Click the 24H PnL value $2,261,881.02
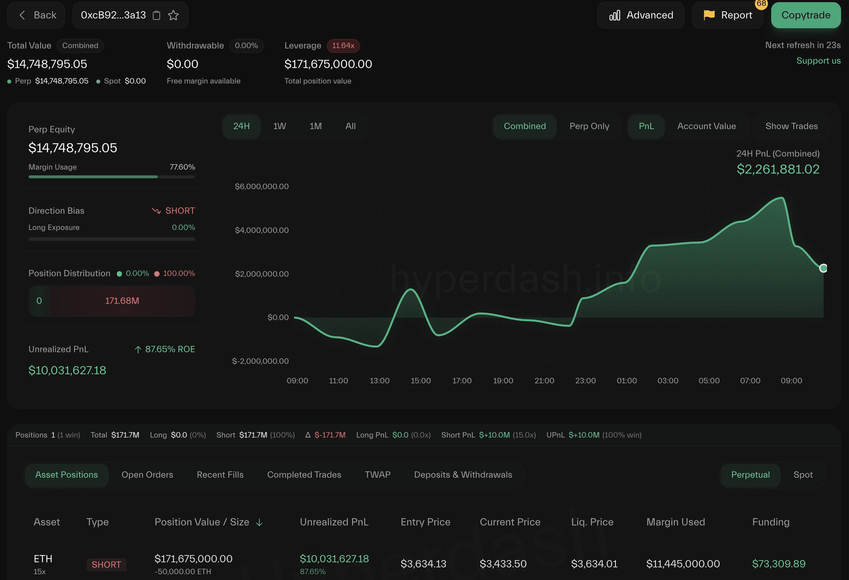 tap(778, 169)
